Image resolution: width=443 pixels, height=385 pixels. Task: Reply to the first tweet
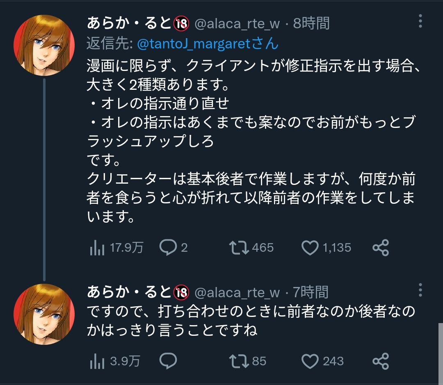(x=168, y=248)
